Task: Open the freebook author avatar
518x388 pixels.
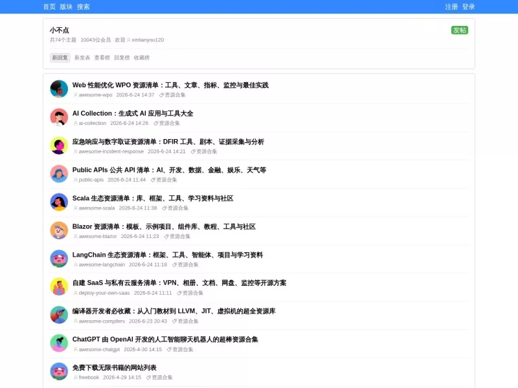Action: (x=59, y=372)
